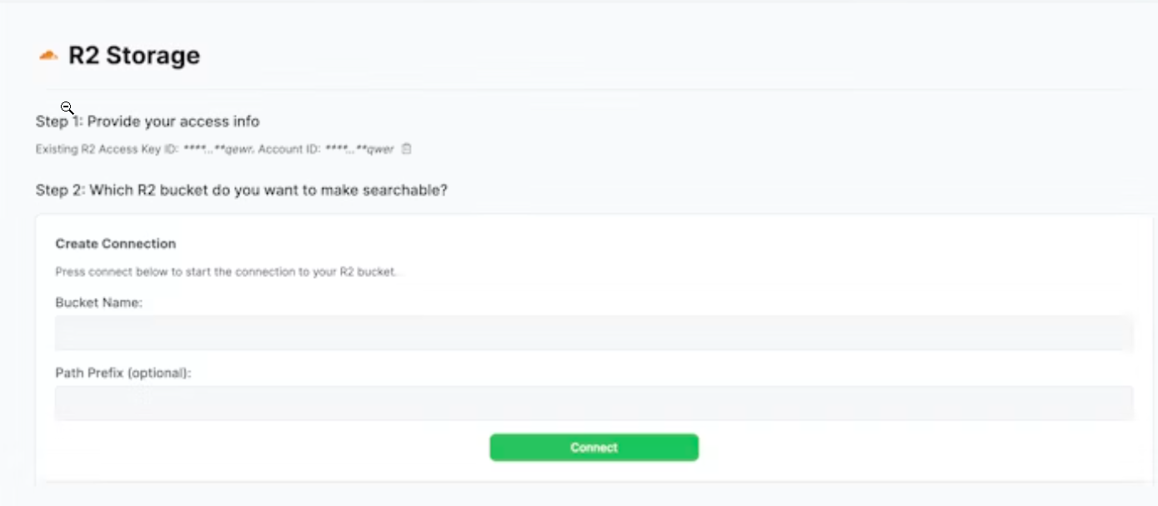This screenshot has height=506, width=1158.
Task: Click the 'Existing R2 Access Key ID' label
Action: (107, 150)
